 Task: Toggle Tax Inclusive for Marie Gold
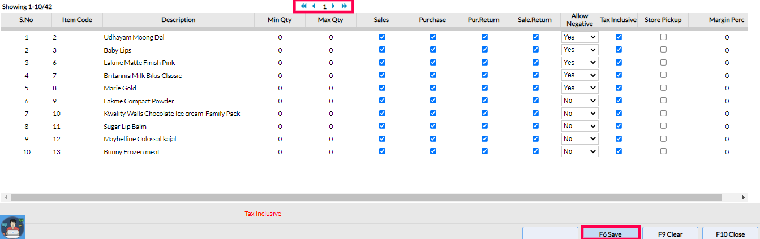(x=619, y=88)
